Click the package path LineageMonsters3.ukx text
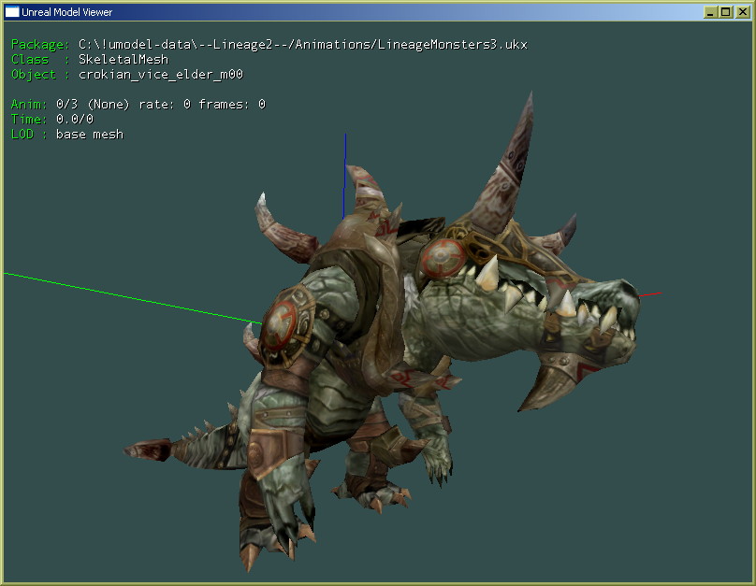 (303, 45)
